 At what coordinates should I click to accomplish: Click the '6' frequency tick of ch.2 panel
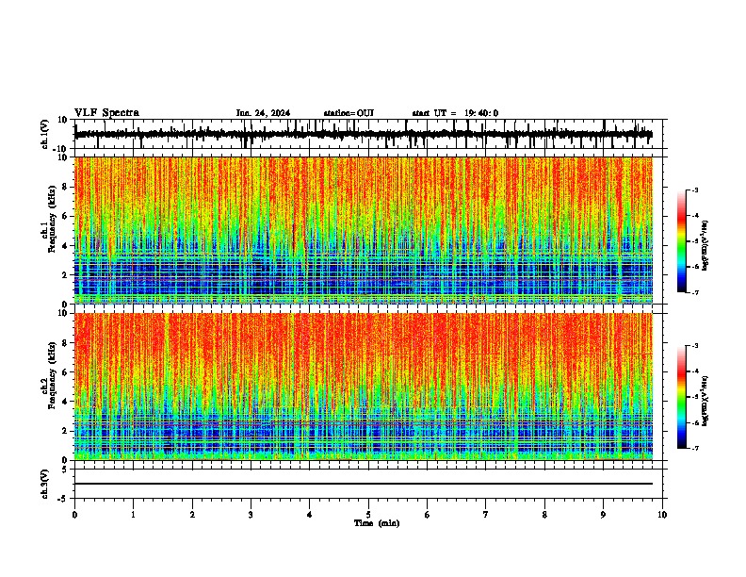tap(65, 372)
